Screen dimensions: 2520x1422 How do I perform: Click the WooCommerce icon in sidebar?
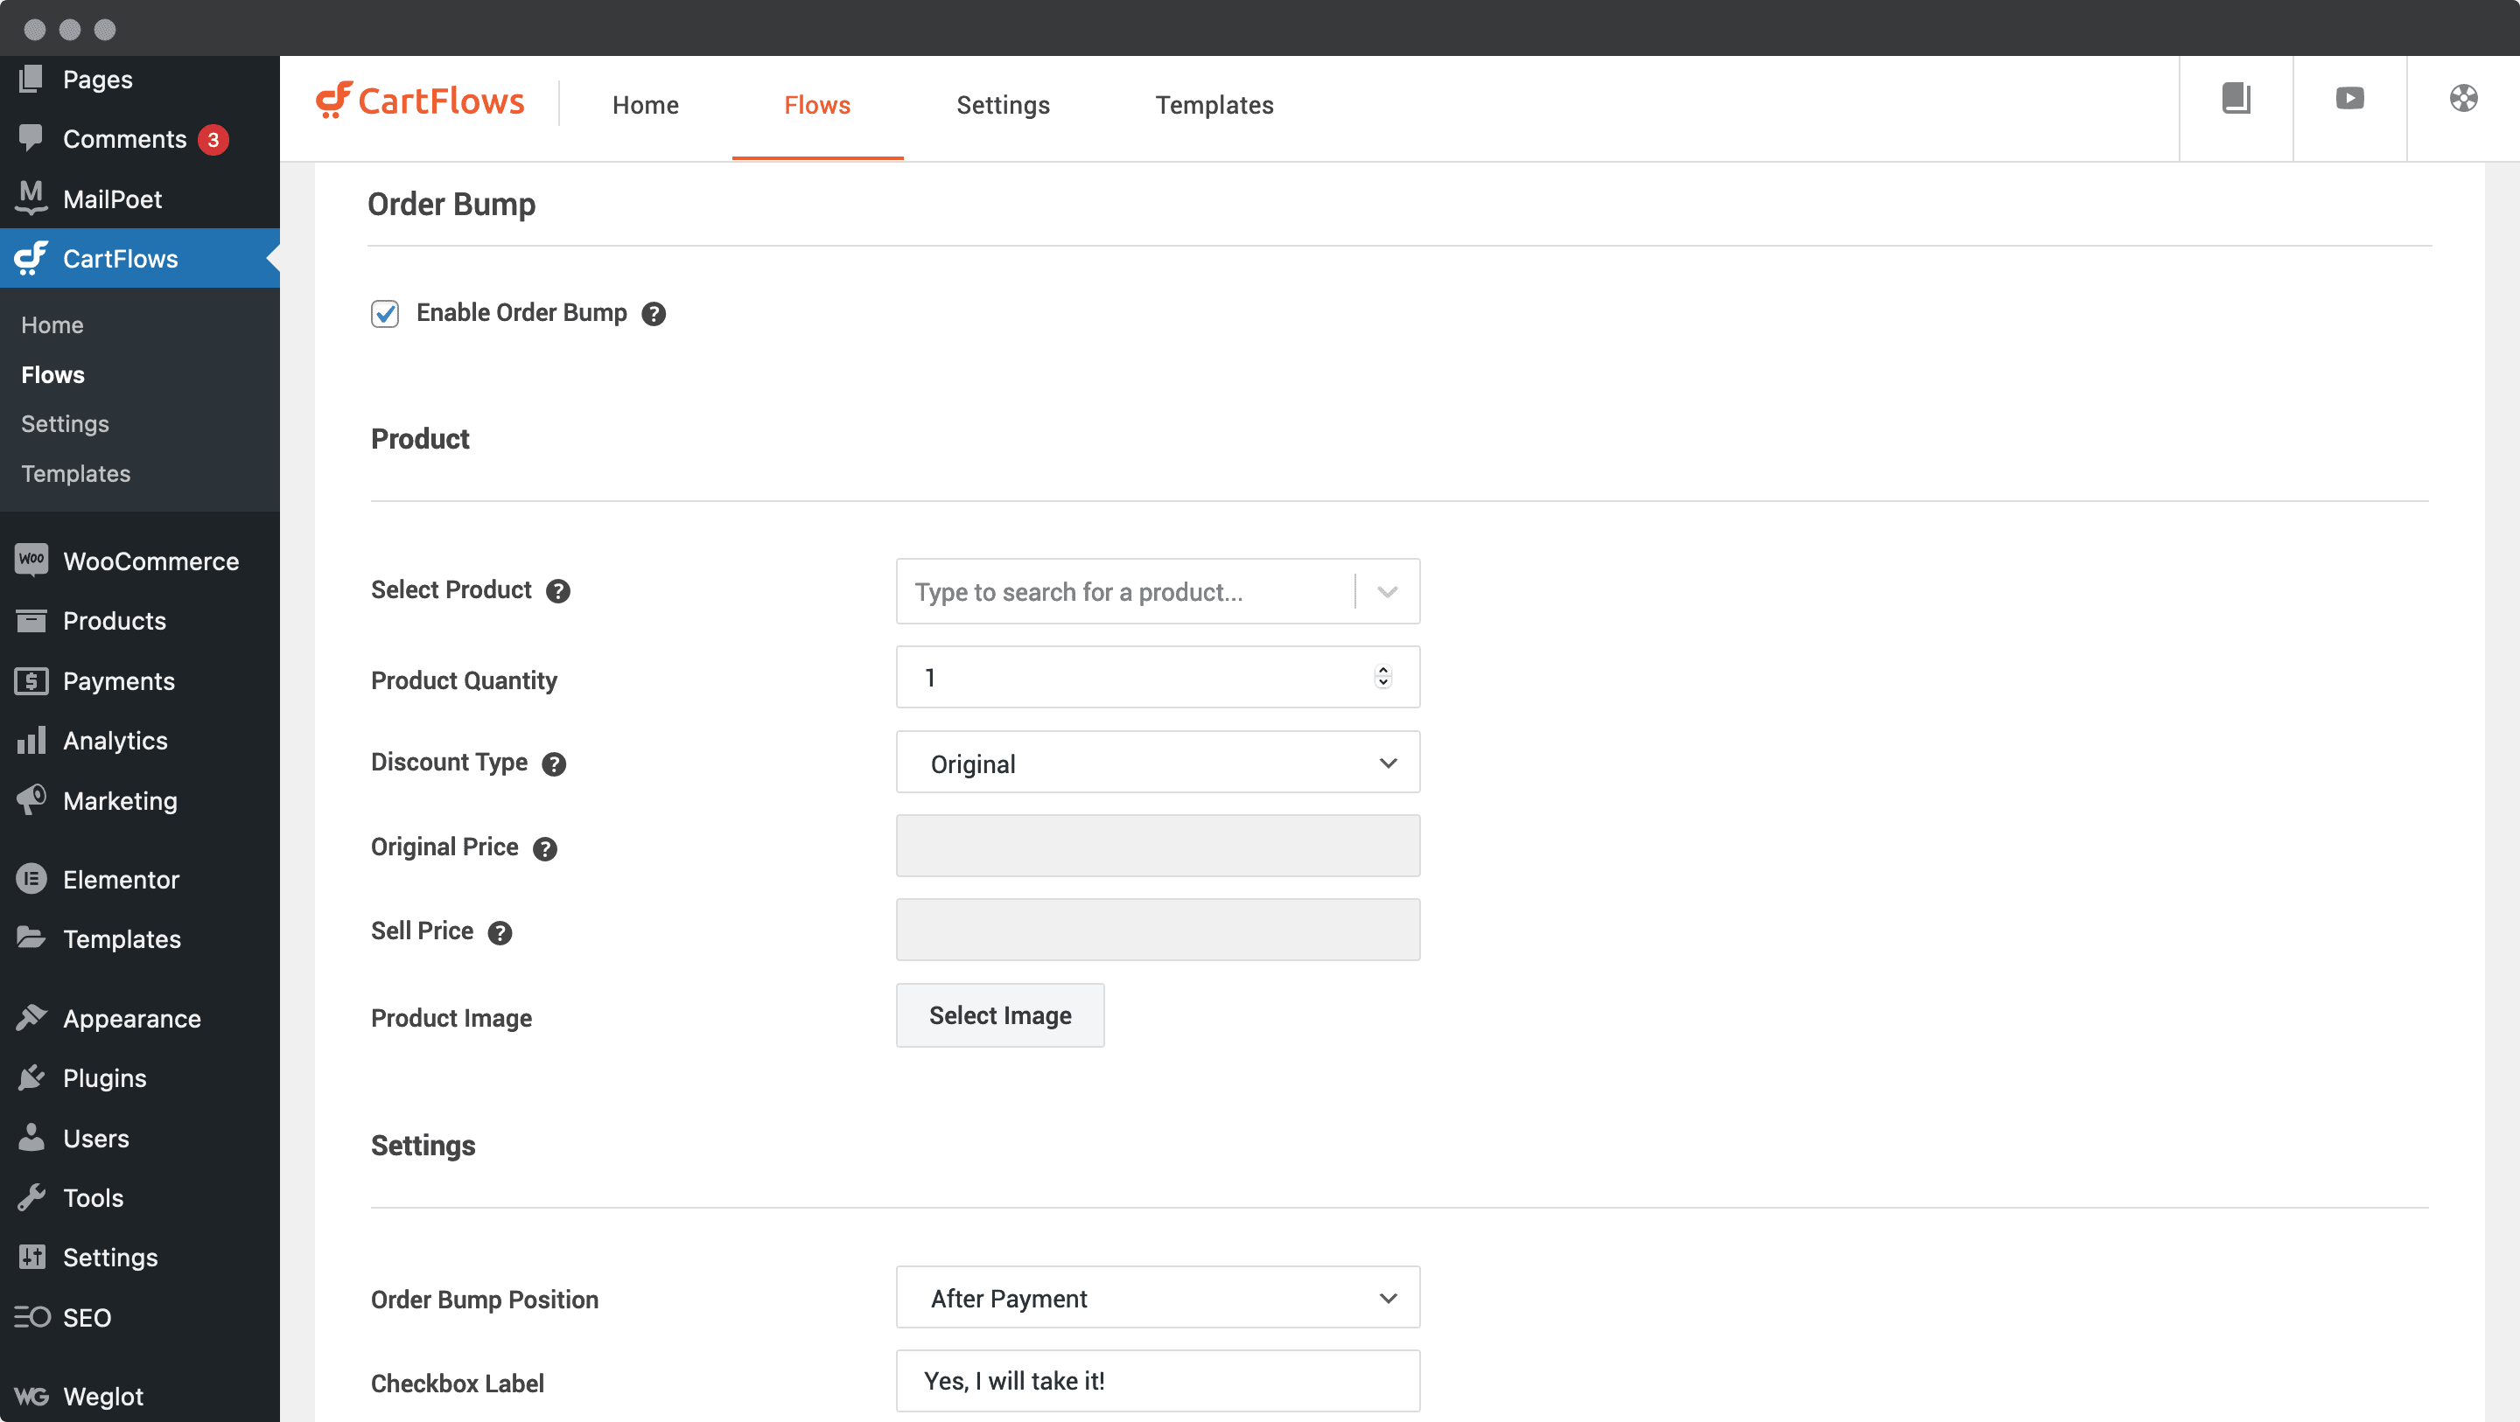pos(31,561)
